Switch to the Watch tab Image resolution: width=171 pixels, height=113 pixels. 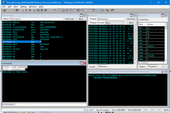[142, 66]
